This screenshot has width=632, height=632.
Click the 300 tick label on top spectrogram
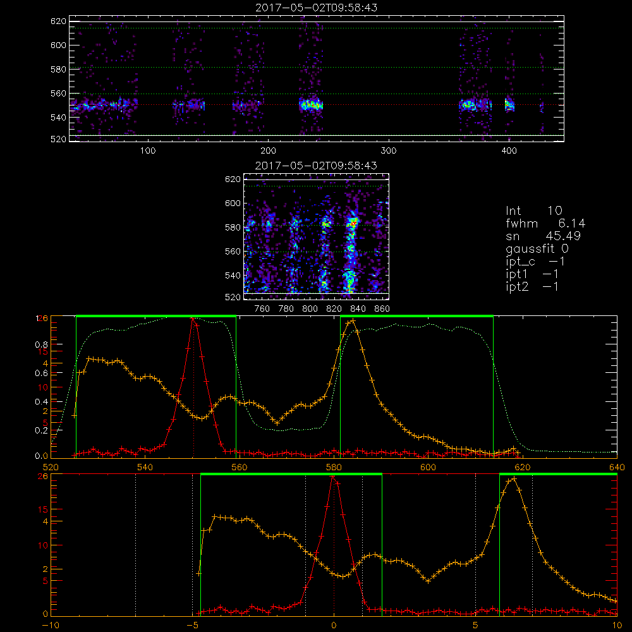(389, 151)
